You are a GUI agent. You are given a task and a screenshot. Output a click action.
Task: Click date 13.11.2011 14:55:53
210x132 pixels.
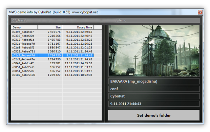(x=79, y=63)
